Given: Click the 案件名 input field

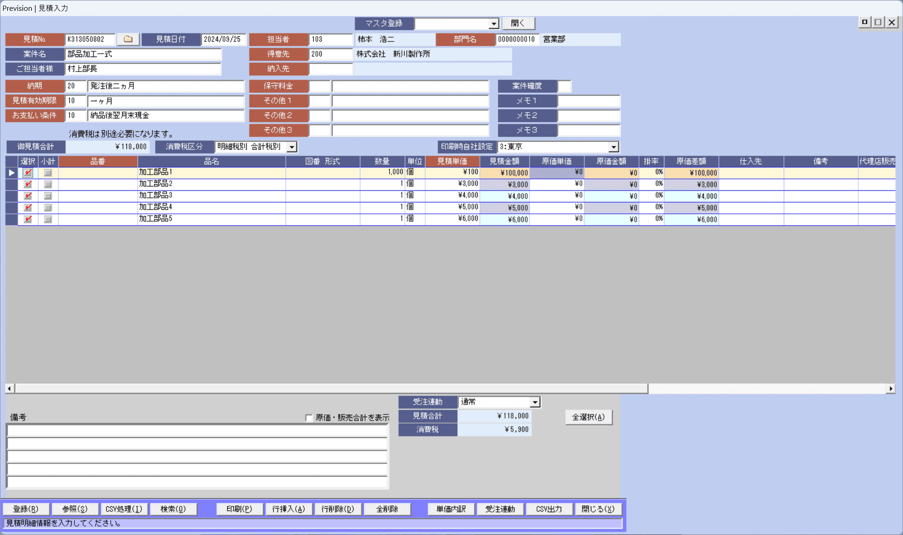Looking at the screenshot, I should click(x=143, y=54).
